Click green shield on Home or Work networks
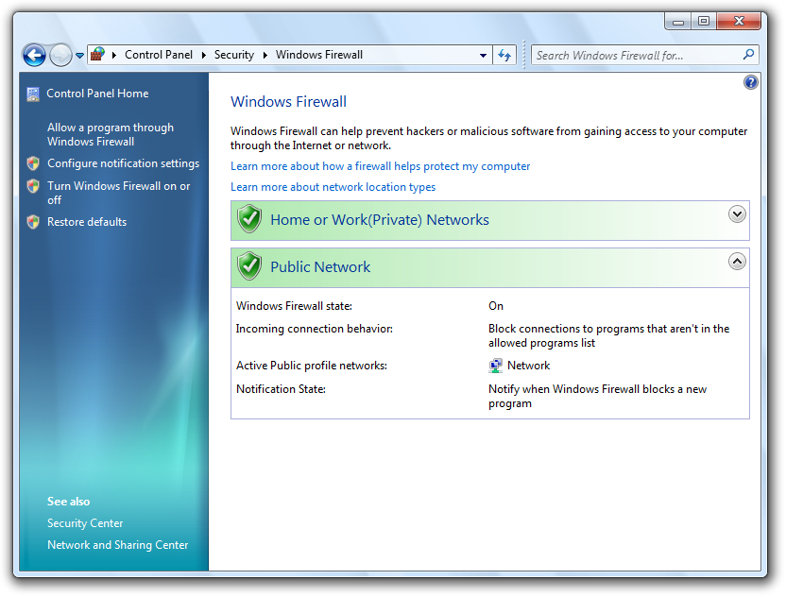Image resolution: width=786 pixels, height=597 pixels. (249, 219)
